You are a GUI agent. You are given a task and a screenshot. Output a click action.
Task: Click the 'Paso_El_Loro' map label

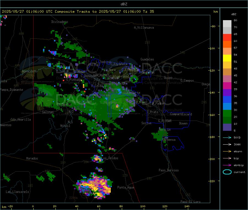(x=190, y=202)
